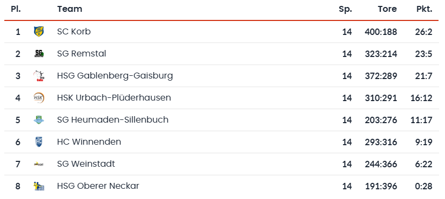Open HSG Oberer Neckar team name
The height and width of the screenshot is (199, 445).
click(98, 186)
